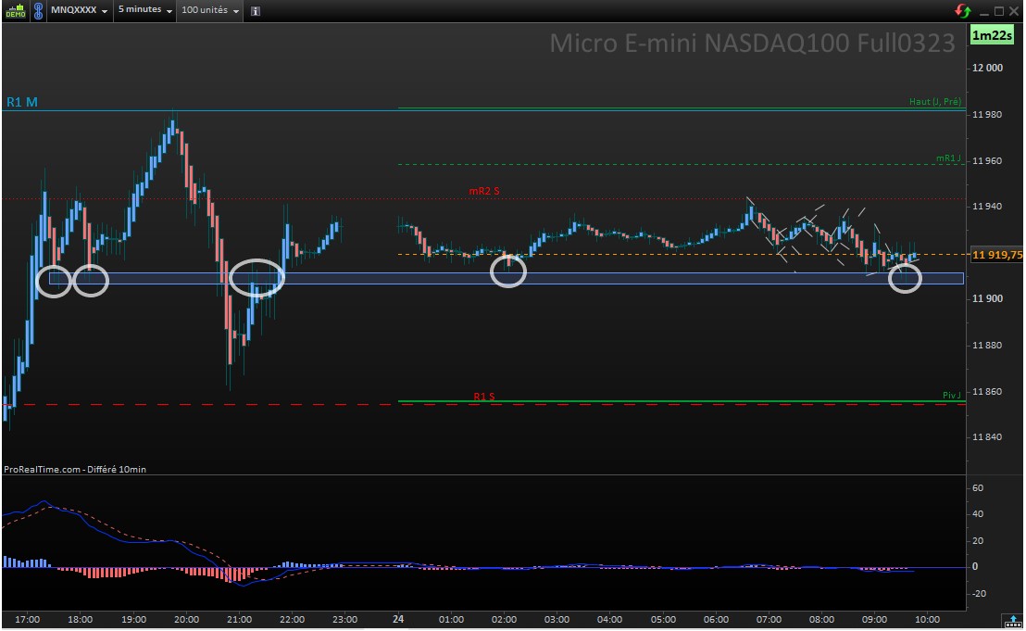Maximize the chart window
Image resolution: width=1026 pixels, height=631 pixels.
(998, 11)
